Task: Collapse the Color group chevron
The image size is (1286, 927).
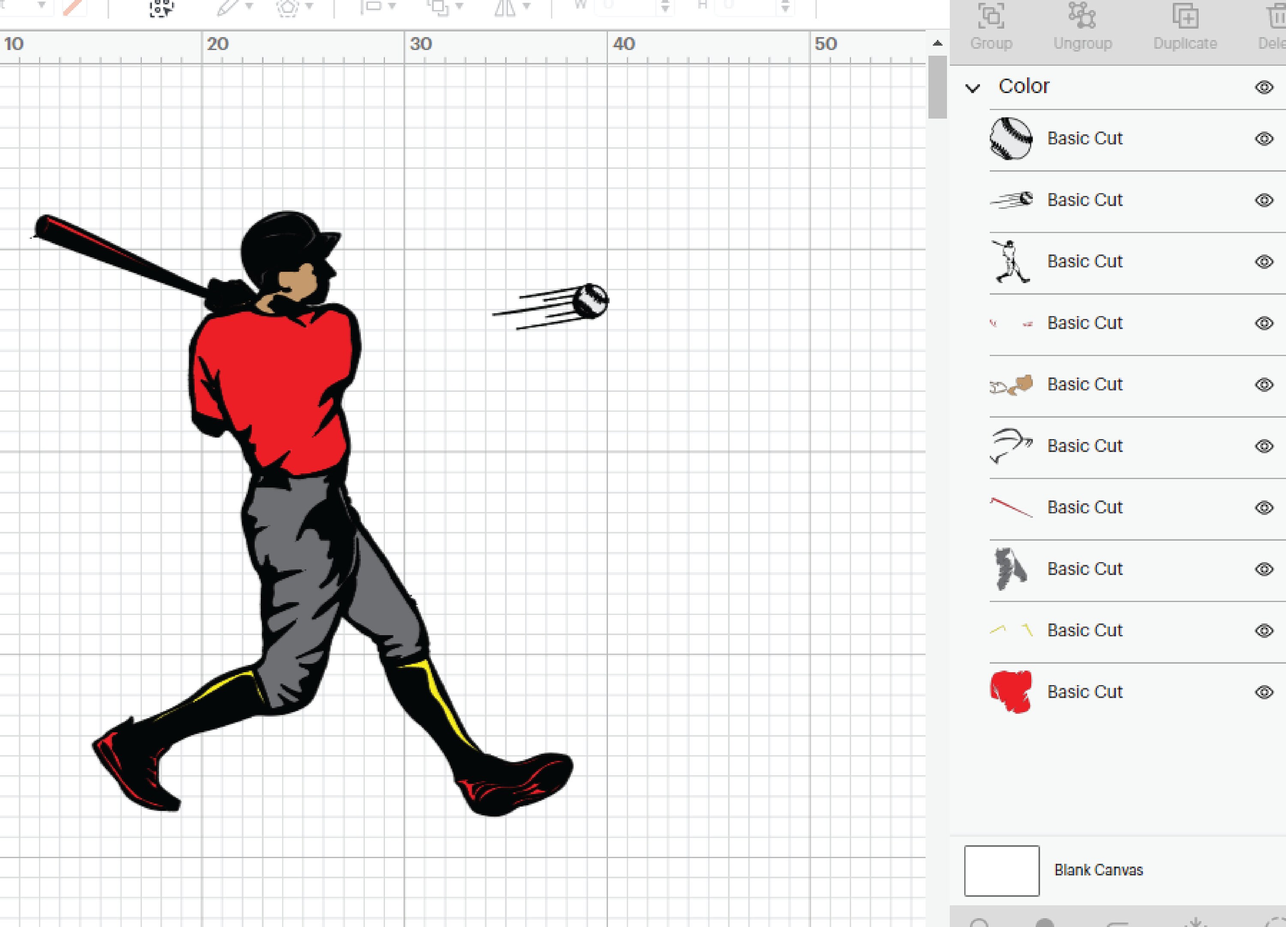Action: coord(973,88)
